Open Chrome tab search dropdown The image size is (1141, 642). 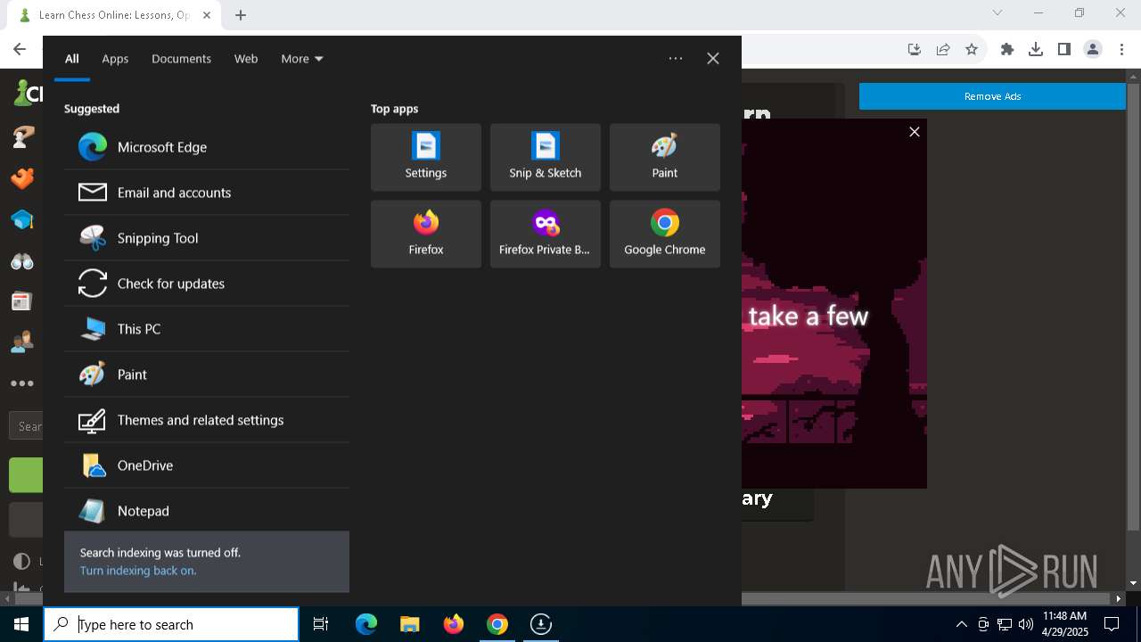point(997,12)
